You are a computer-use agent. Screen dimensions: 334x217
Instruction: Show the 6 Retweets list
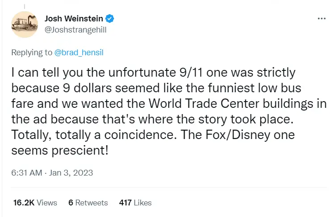(88, 202)
